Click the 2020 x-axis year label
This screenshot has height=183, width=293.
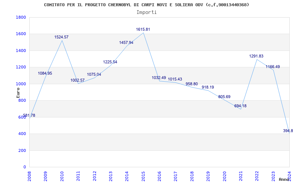225,176
